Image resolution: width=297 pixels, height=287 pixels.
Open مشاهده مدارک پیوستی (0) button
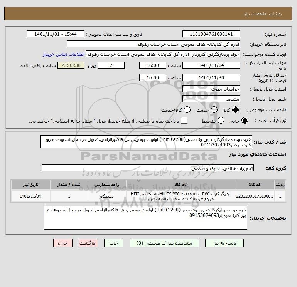(x=164, y=243)
